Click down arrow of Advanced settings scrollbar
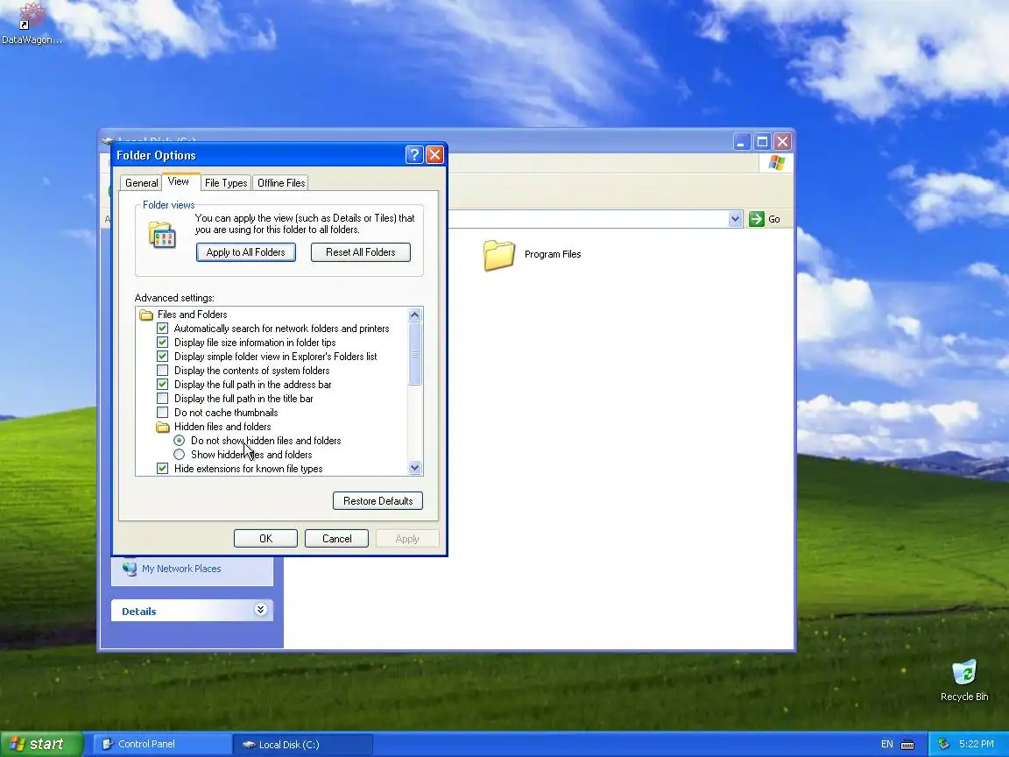1009x757 pixels. (x=415, y=468)
